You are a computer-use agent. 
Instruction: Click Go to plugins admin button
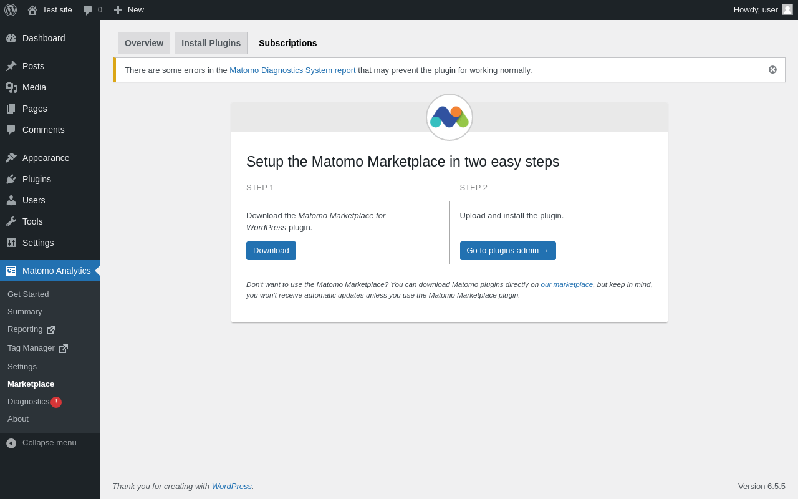click(507, 251)
